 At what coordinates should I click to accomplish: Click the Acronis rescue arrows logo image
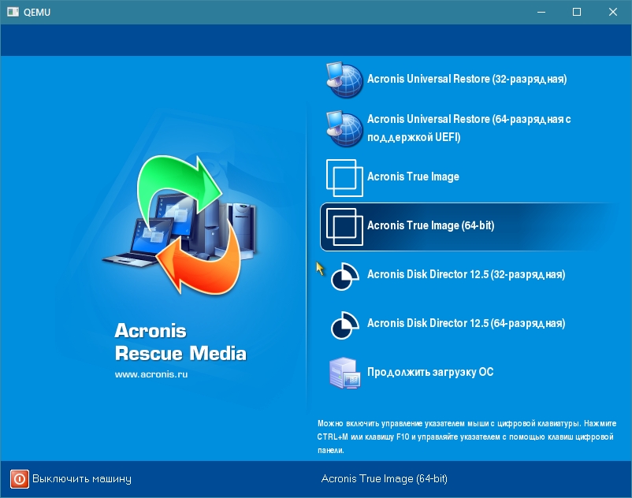(180, 225)
